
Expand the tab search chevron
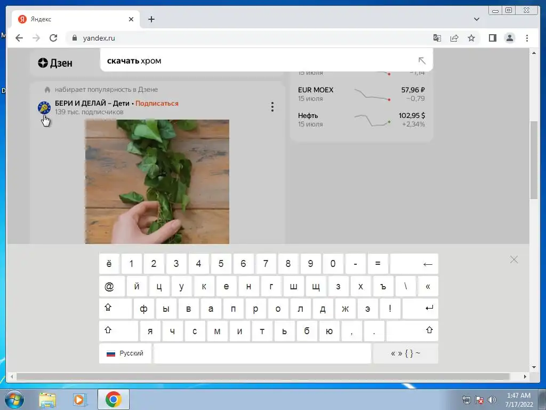pos(477,19)
